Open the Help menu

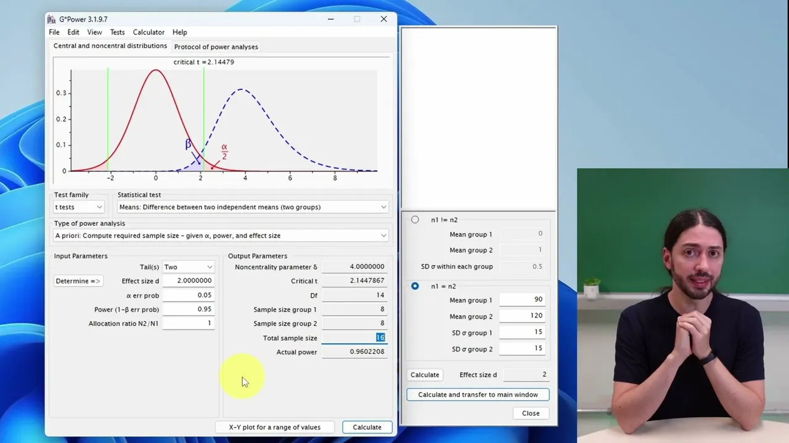coord(180,32)
